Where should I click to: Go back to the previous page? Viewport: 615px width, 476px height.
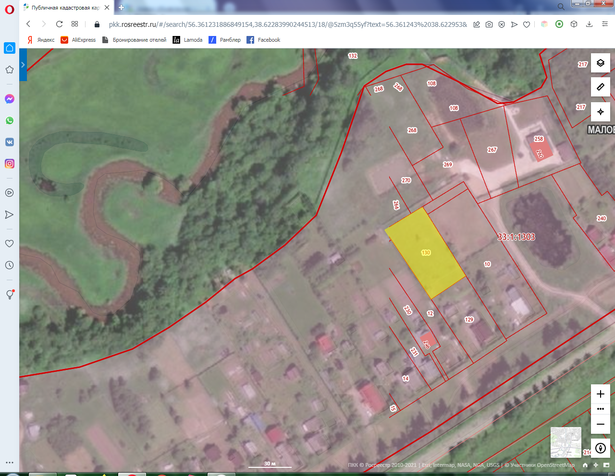[28, 24]
